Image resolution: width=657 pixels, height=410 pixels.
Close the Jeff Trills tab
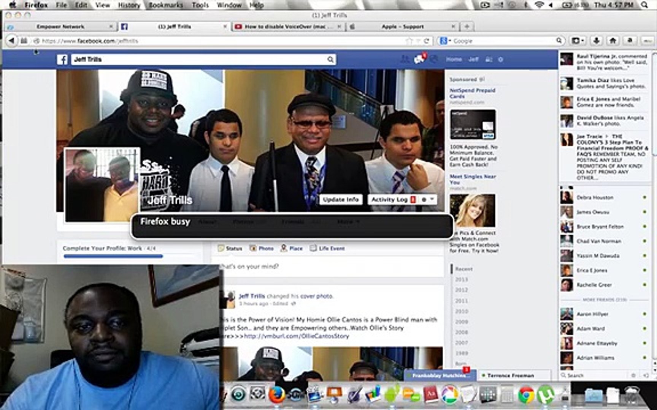225,27
